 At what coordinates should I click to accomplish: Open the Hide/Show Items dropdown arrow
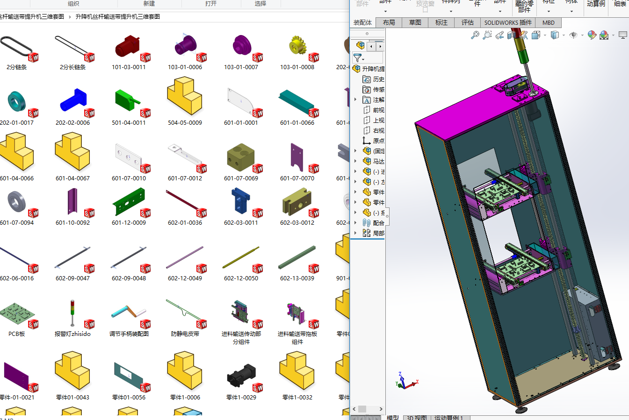click(x=582, y=36)
